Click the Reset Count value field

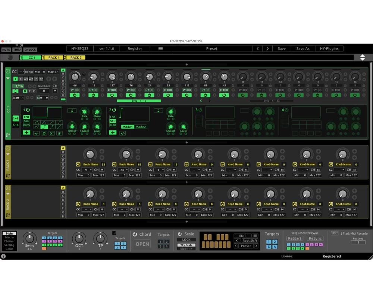coord(44,91)
